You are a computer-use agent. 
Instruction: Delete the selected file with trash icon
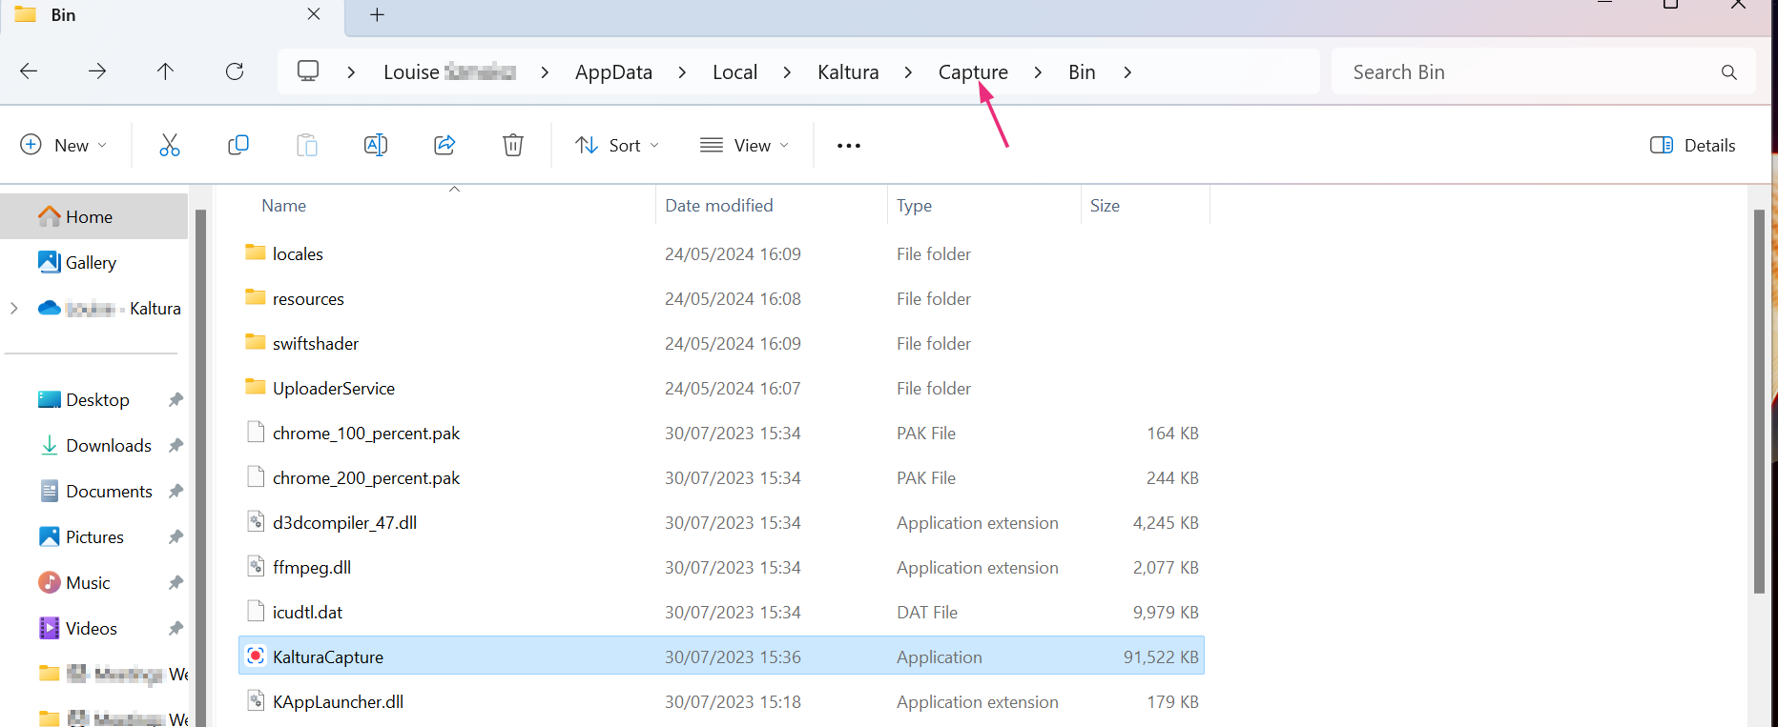click(513, 145)
